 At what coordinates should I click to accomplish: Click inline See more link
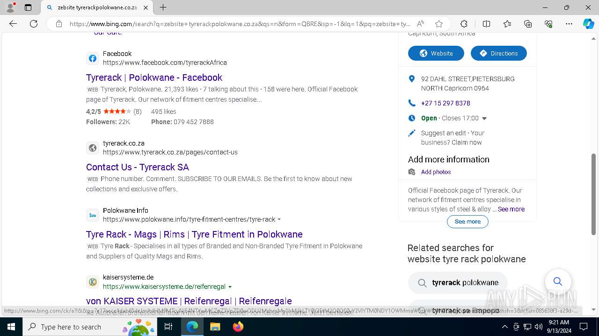(511, 209)
